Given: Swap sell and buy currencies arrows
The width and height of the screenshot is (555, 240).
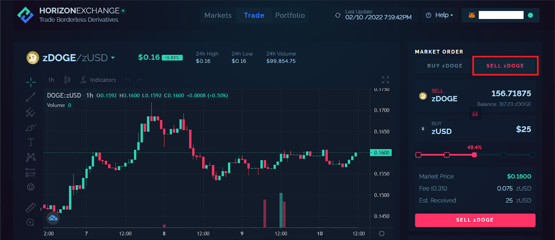Looking at the screenshot, I should point(475,114).
